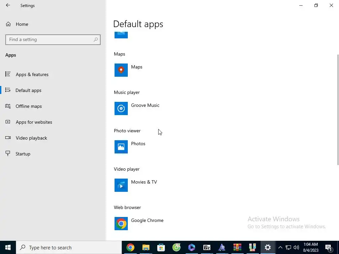The height and width of the screenshot is (254, 339).
Task: Click the Settings page vertical scrollbar
Action: [x=338, y=110]
